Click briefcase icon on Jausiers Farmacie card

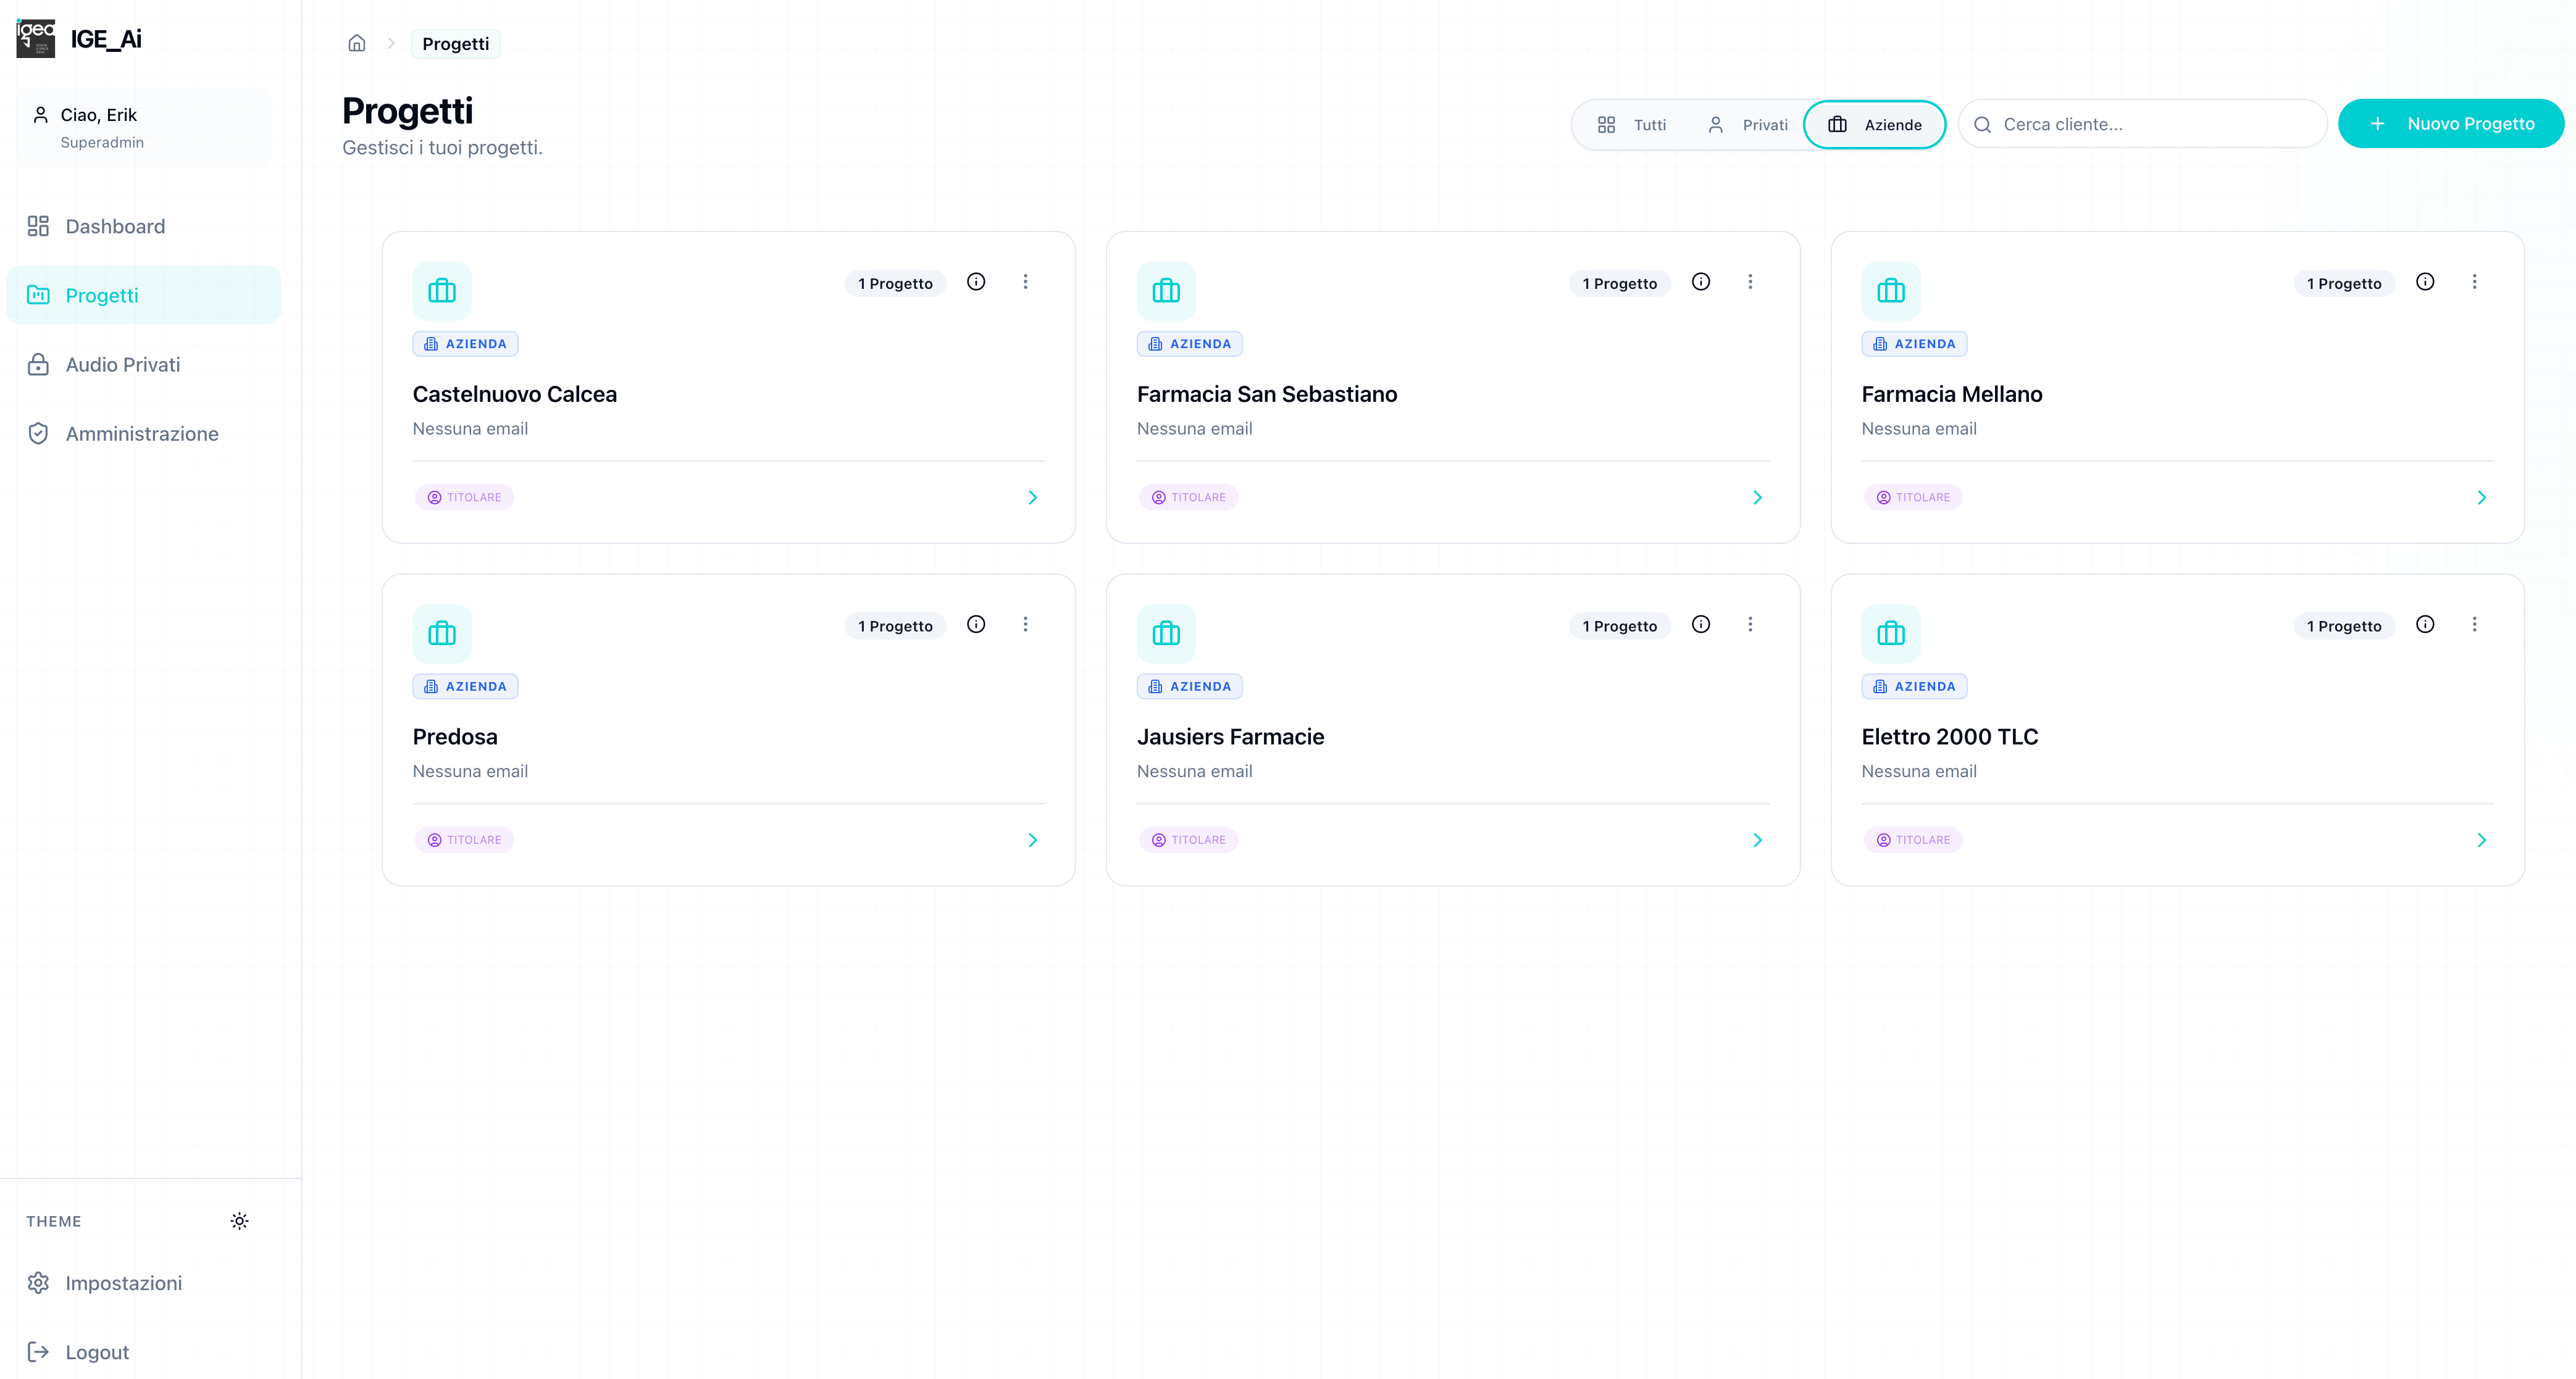1166,633
